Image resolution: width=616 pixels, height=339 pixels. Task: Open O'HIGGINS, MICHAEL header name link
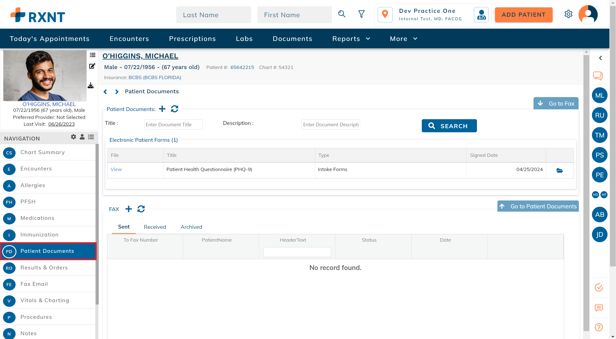(140, 56)
